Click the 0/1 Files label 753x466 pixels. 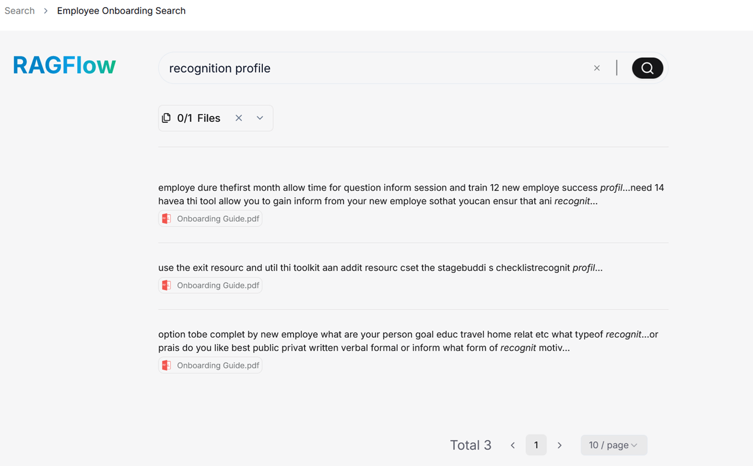click(199, 118)
